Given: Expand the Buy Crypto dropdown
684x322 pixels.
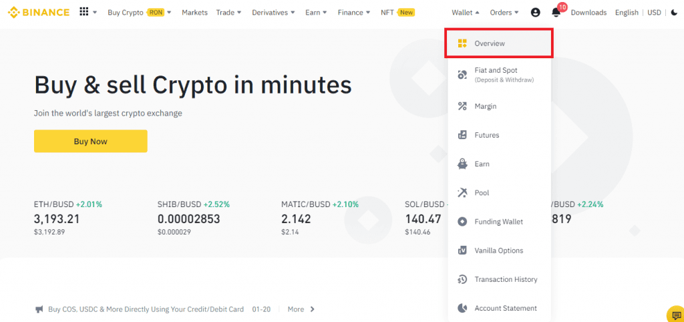Looking at the screenshot, I should [x=139, y=12].
